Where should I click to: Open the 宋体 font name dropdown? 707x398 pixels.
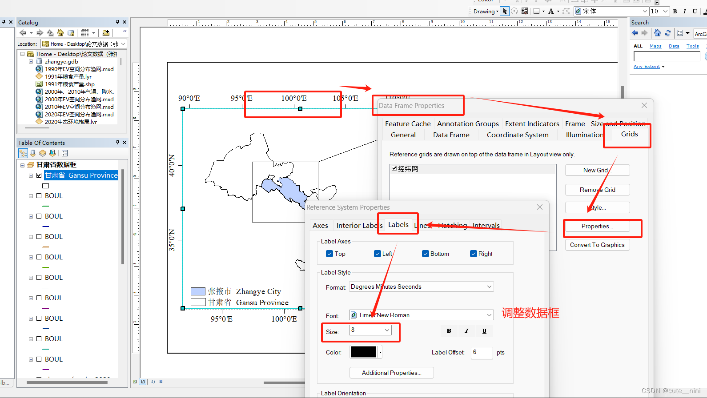645,11
